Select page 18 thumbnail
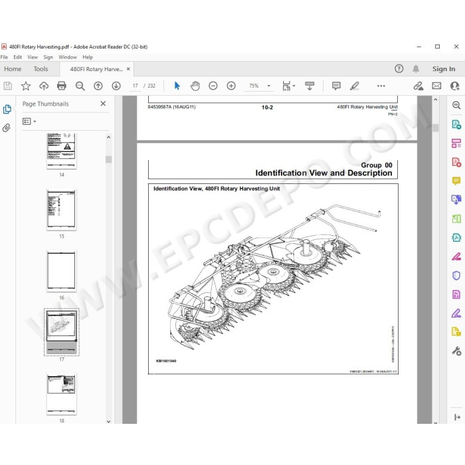 click(x=62, y=393)
